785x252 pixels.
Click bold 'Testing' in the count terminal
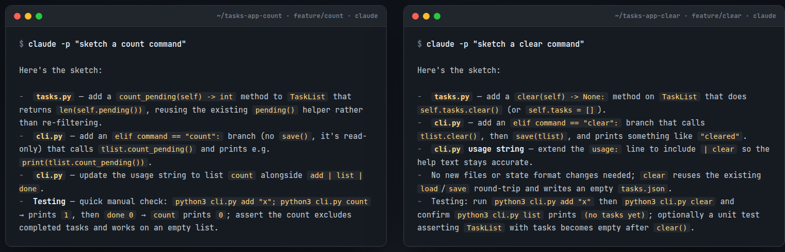49,202
